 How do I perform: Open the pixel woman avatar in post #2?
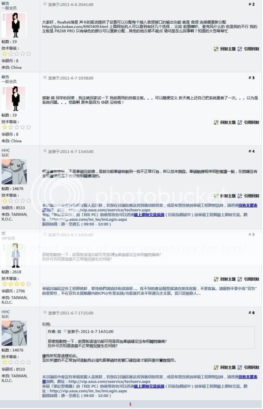[14, 25]
